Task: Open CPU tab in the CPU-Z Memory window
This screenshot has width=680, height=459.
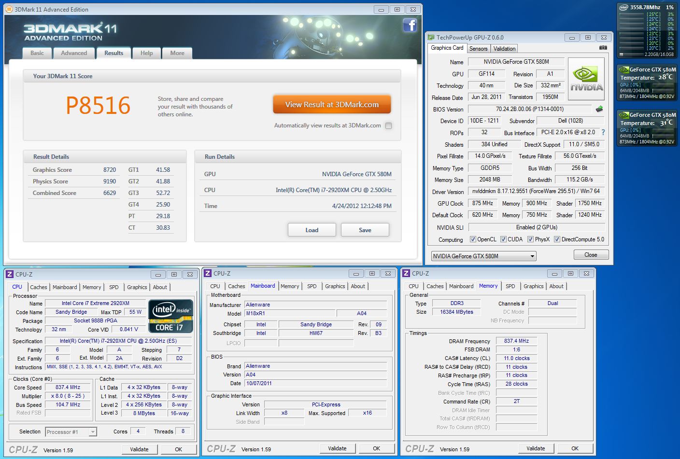Action: [414, 286]
